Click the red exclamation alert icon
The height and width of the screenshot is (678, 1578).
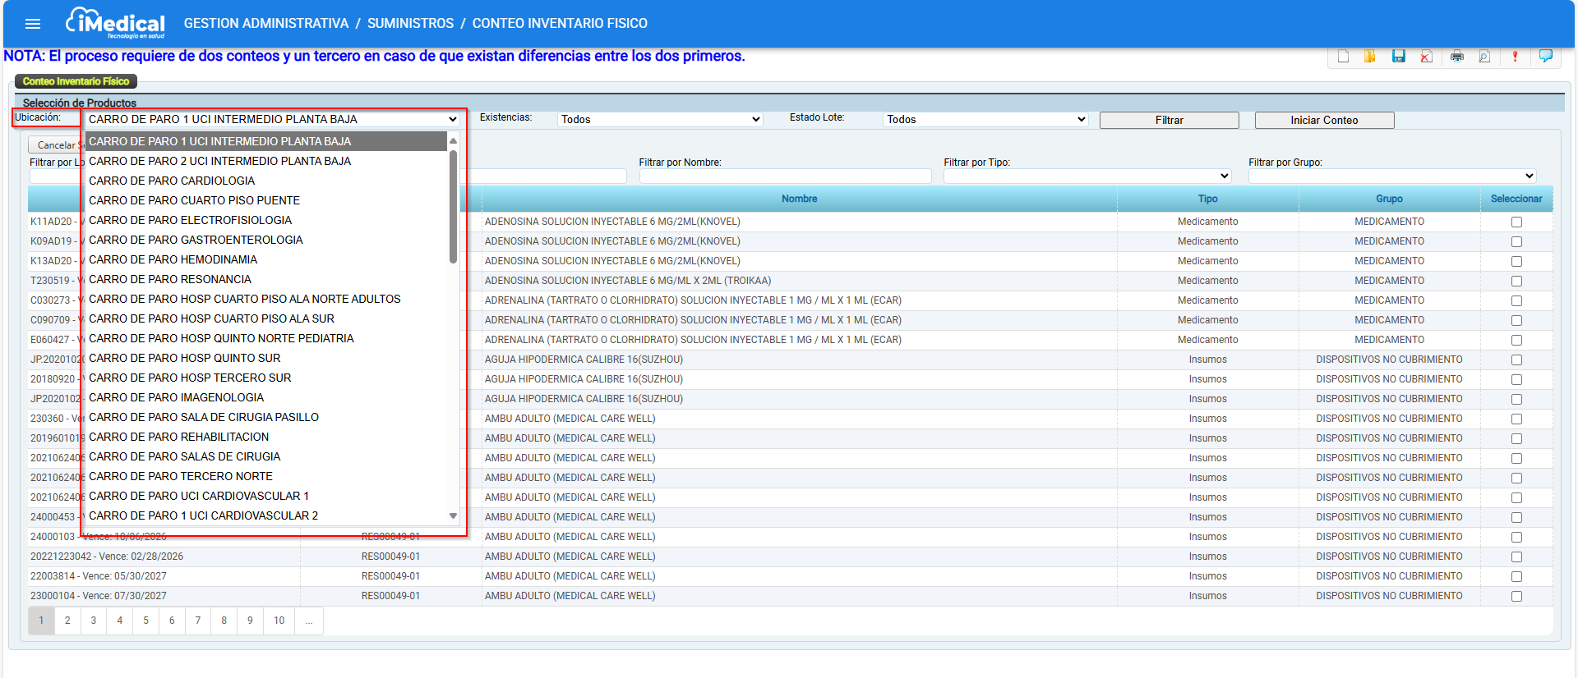pyautogui.click(x=1515, y=57)
